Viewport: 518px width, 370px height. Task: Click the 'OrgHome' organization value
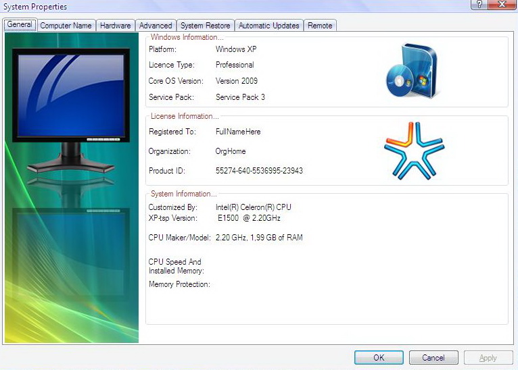point(230,151)
